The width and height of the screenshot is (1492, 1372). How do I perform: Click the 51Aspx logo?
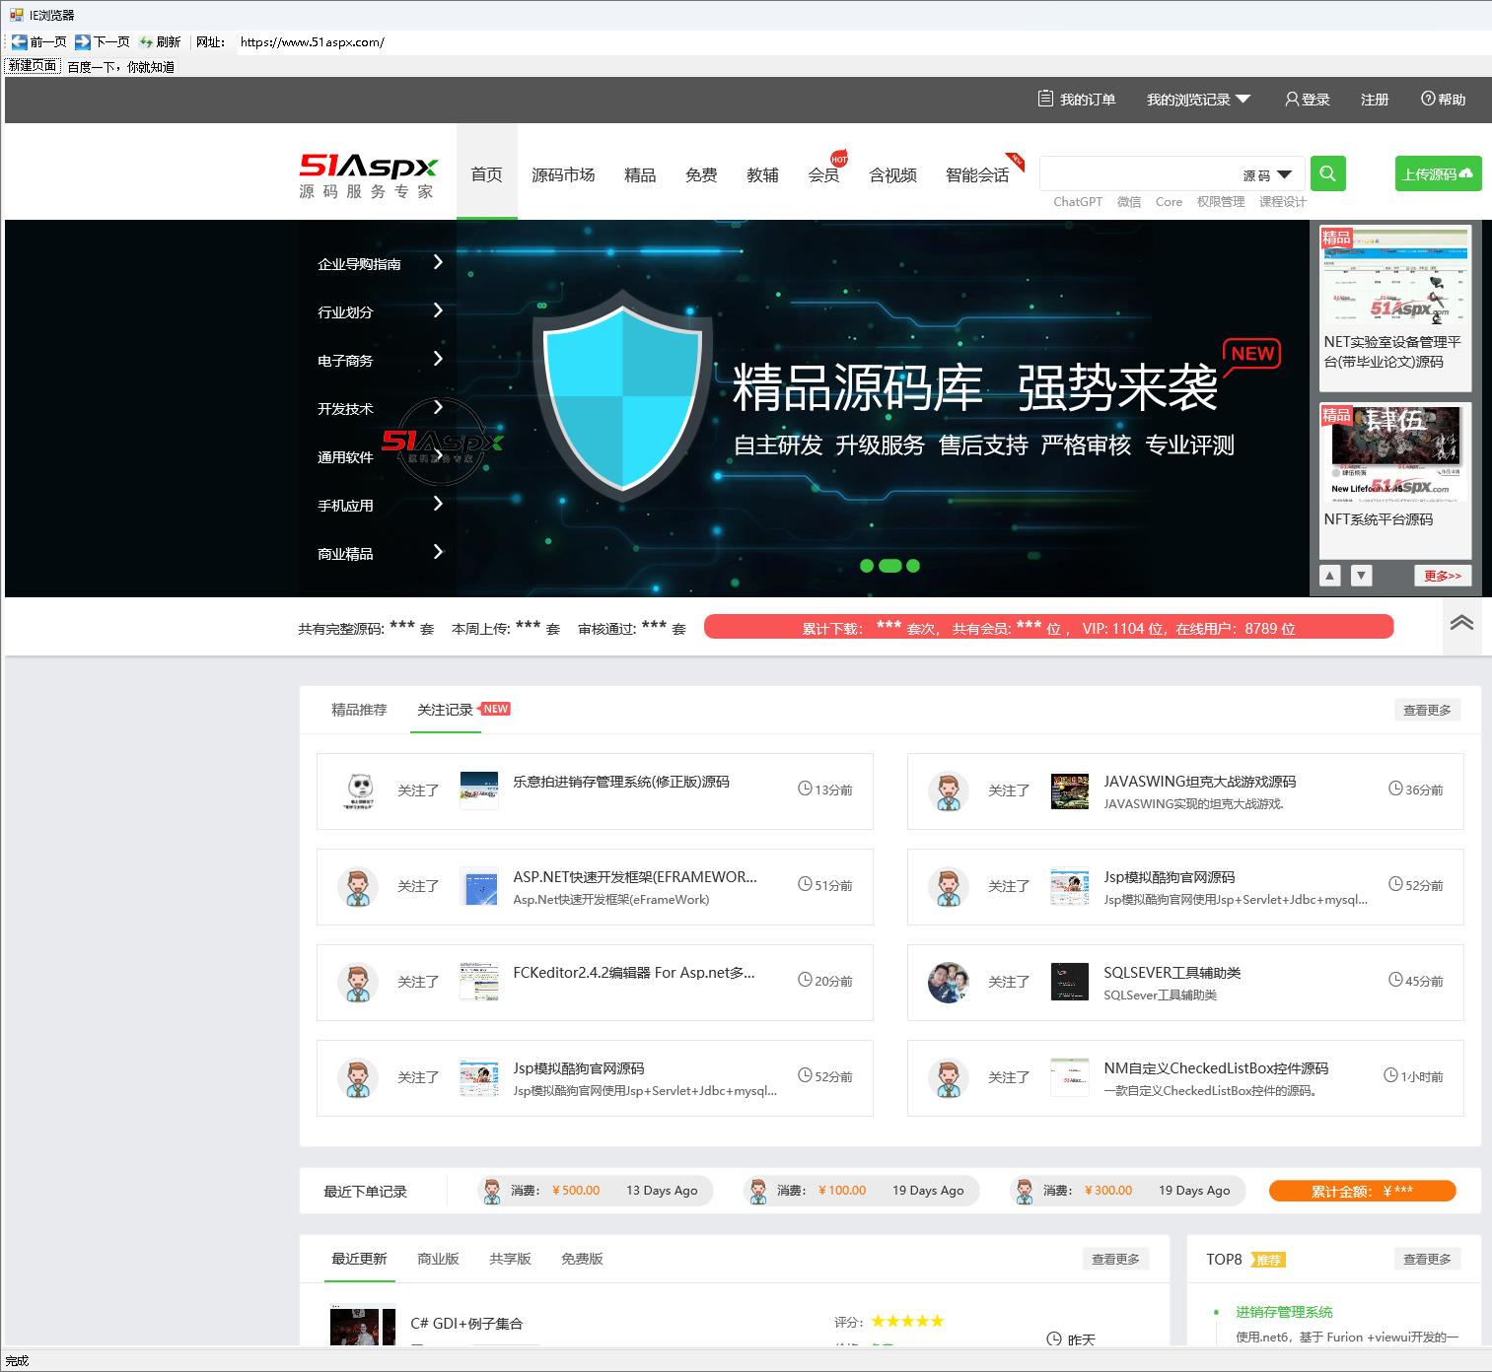(x=369, y=175)
